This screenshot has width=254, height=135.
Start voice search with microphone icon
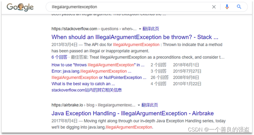(227, 7)
